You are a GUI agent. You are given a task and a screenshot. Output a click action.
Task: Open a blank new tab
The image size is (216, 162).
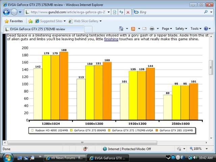tap(88, 29)
